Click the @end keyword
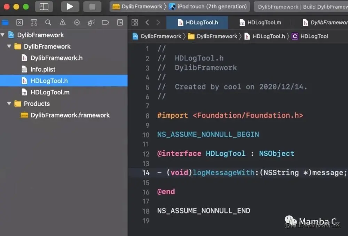This screenshot has height=236, width=348. pyautogui.click(x=166, y=192)
